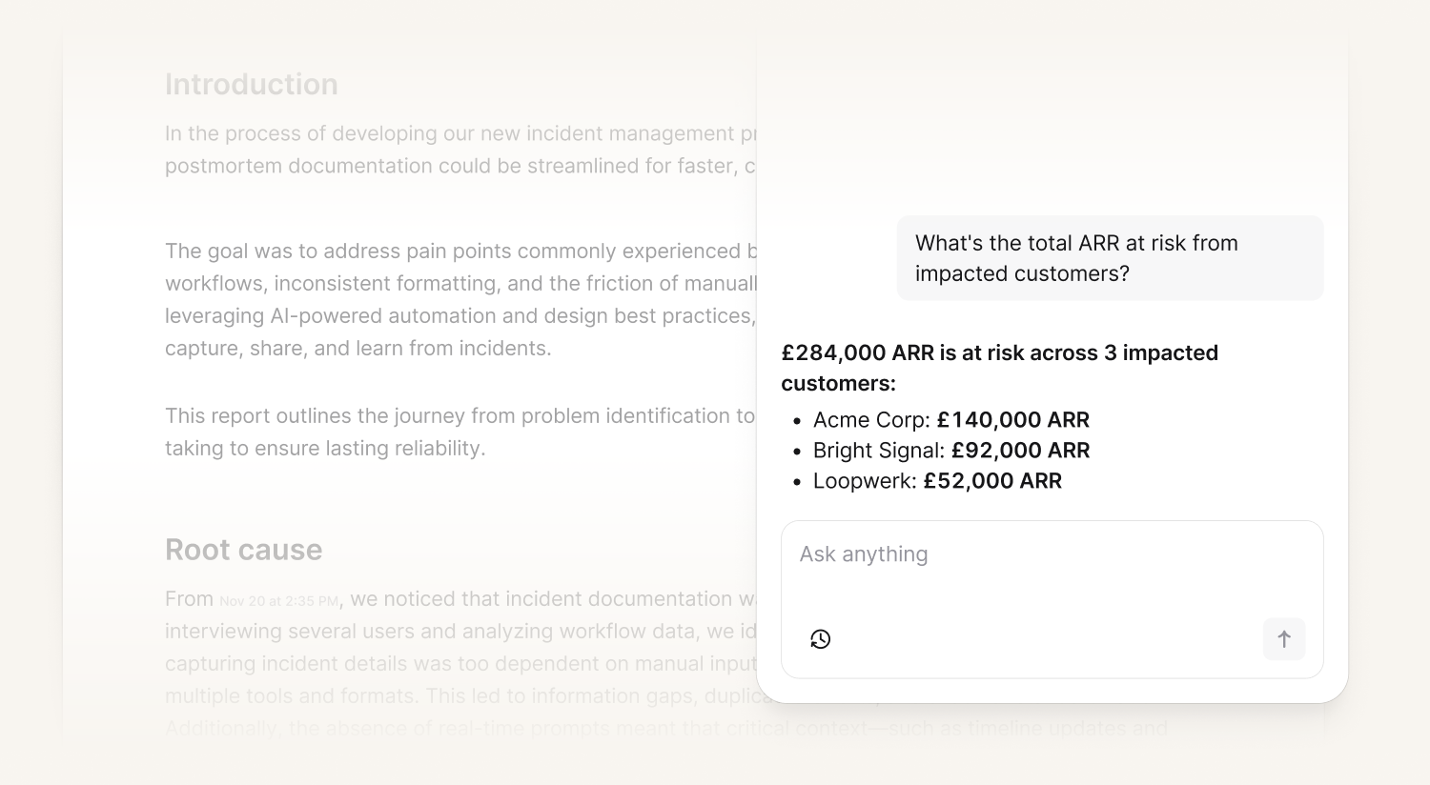This screenshot has width=1430, height=785.
Task: Click the 'capture, share, and learn' line
Action: (357, 349)
